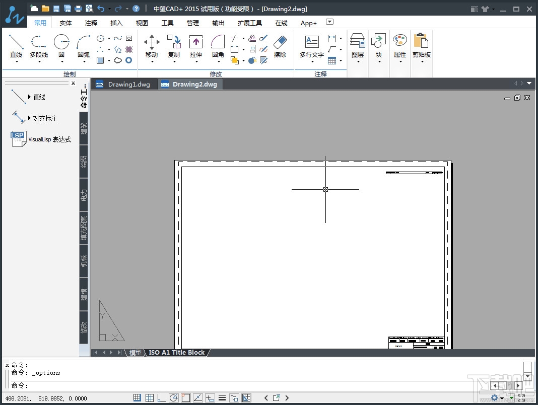Switch to the 插入 ribbon tab
Image resolution: width=538 pixels, height=405 pixels.
(x=116, y=23)
